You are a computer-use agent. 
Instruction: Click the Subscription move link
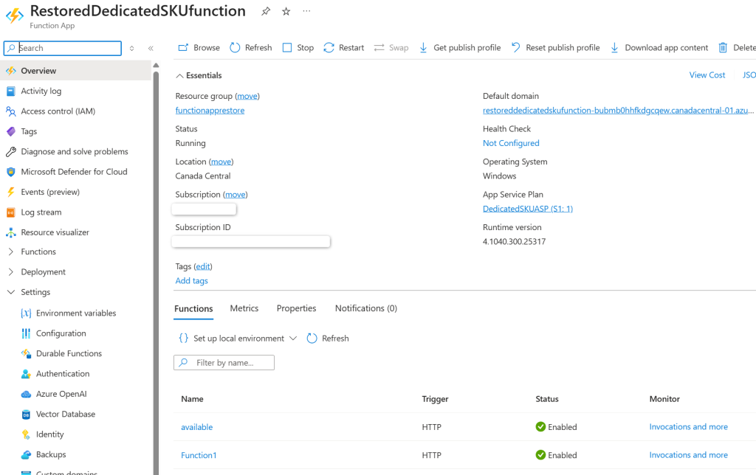[x=236, y=195]
